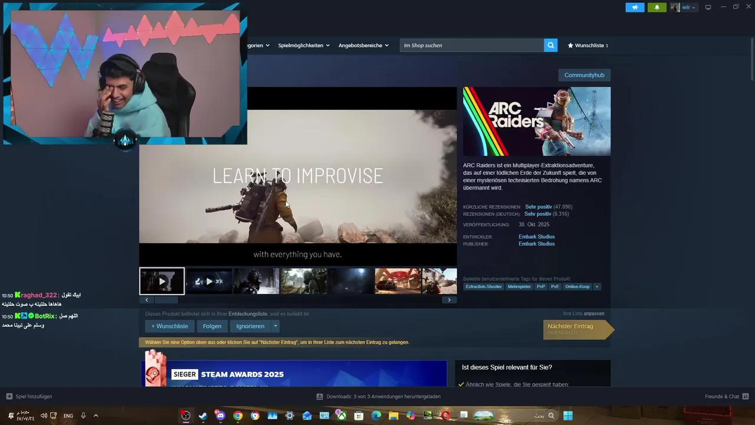Select the Online-Koop tag
This screenshot has width=755, height=425.
pyautogui.click(x=577, y=286)
